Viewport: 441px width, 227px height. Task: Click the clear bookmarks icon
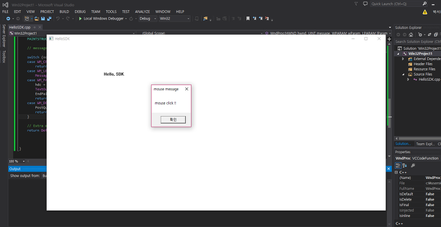pyautogui.click(x=267, y=18)
